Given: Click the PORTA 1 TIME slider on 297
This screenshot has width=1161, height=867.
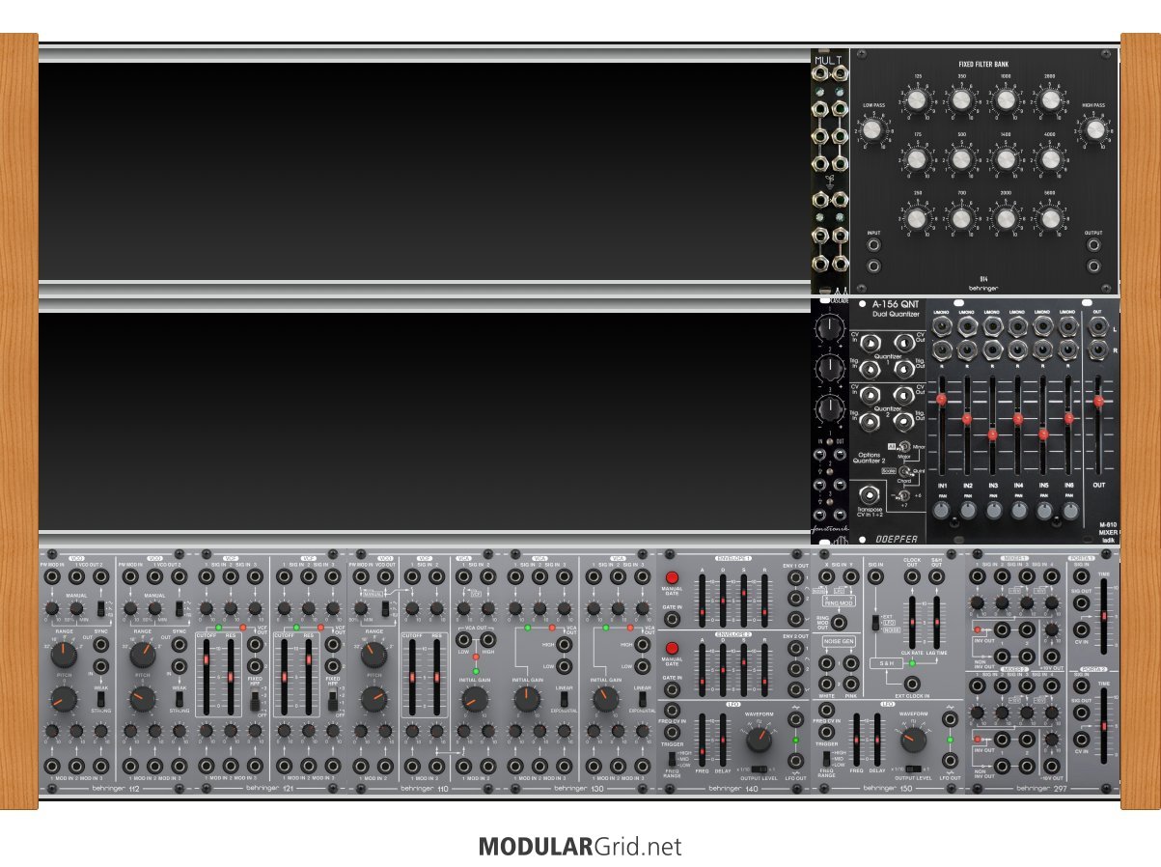Looking at the screenshot, I should 1105,614.
